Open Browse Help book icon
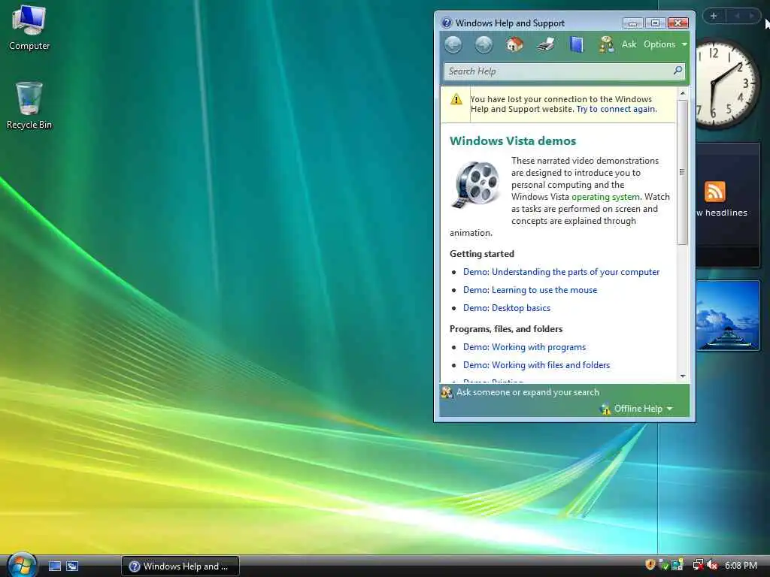Viewport: 770px width, 577px height. coord(577,44)
